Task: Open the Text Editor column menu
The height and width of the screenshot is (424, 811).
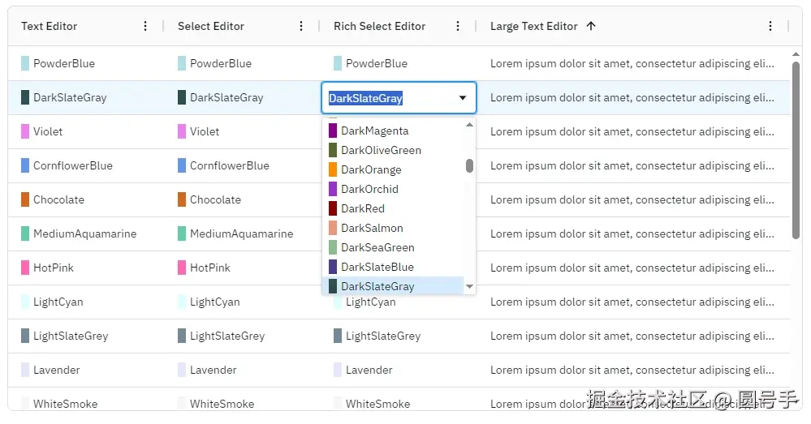Action: pos(145,26)
